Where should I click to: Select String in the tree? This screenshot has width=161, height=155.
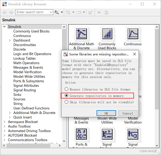point(18,104)
